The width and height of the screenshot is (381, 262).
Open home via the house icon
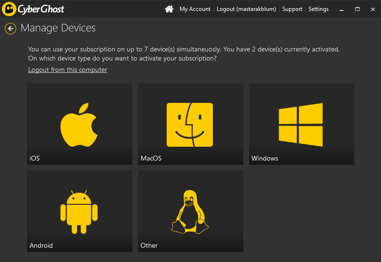[169, 9]
